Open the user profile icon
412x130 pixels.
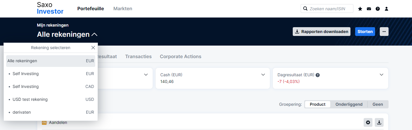(x=387, y=9)
